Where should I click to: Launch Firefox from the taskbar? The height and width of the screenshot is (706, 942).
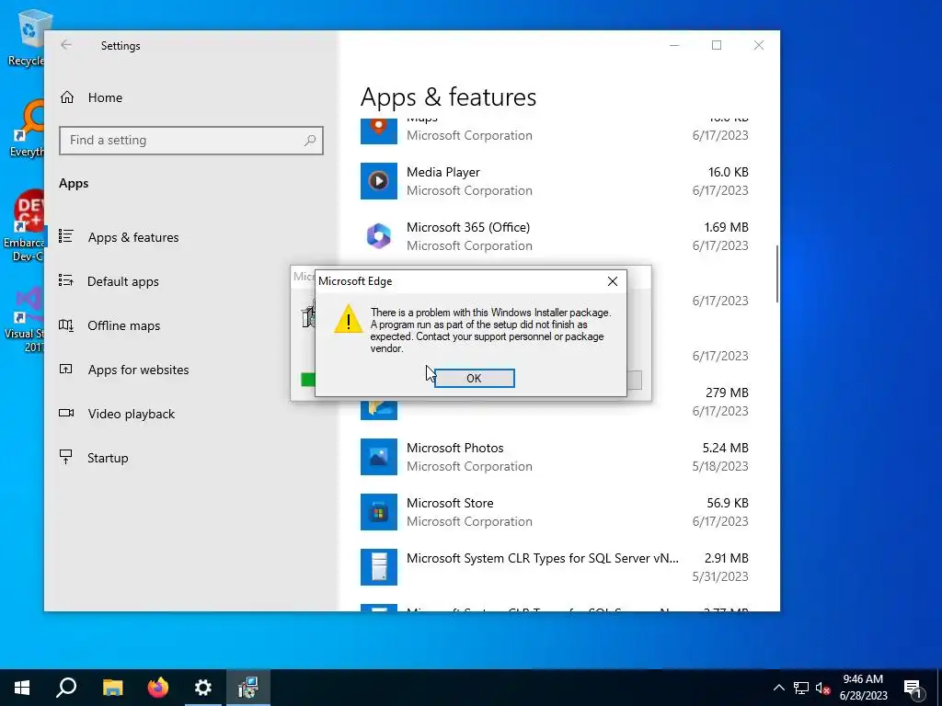point(158,688)
